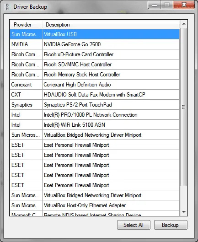
Task: Click the scrollbar down arrow
Action: click(184, 212)
